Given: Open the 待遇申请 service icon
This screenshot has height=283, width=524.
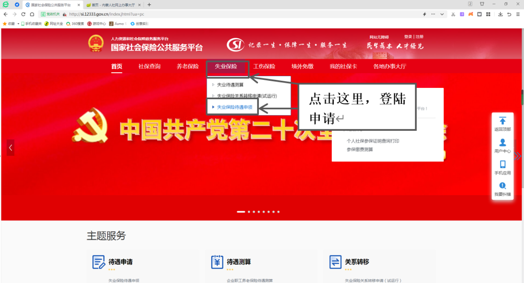Looking at the screenshot, I should point(99,262).
